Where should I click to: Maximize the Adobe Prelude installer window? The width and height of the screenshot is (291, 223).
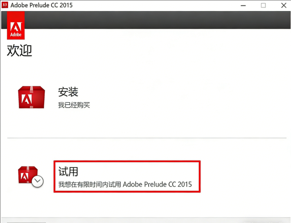click(263, 5)
